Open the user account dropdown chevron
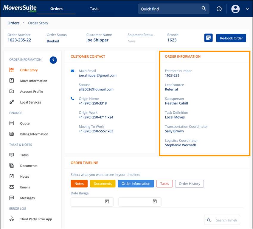The width and height of the screenshot is (253, 229). tap(247, 9)
